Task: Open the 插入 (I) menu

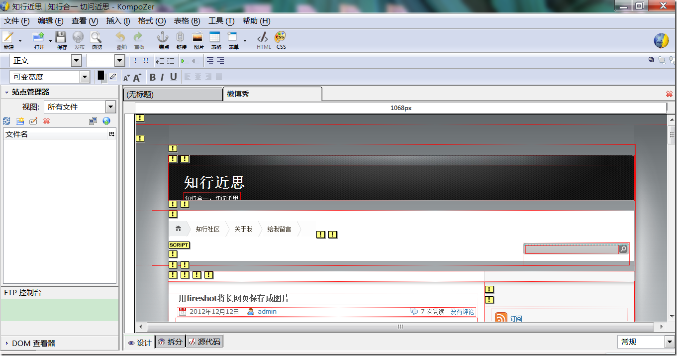Action: coord(118,21)
